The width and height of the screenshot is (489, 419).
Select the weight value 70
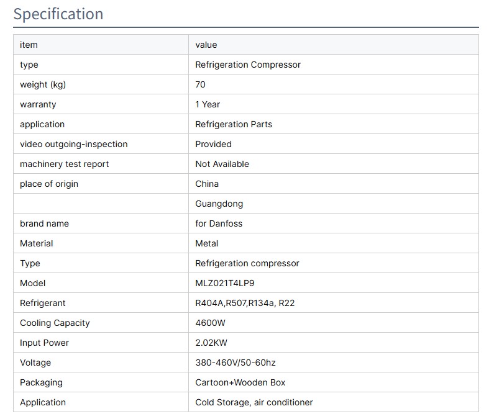coord(200,84)
